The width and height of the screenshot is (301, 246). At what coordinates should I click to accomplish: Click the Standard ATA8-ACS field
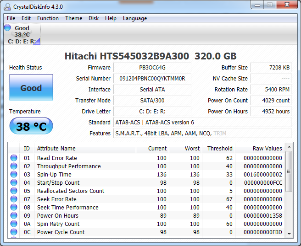tap(202, 122)
